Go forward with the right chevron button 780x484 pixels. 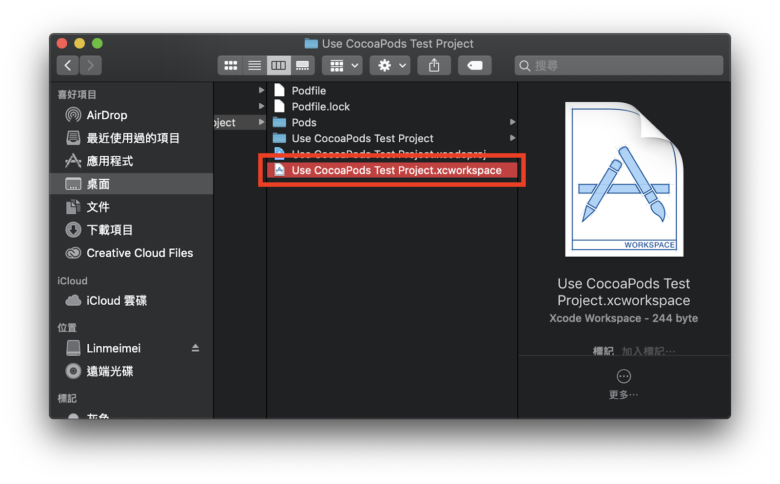(91, 65)
